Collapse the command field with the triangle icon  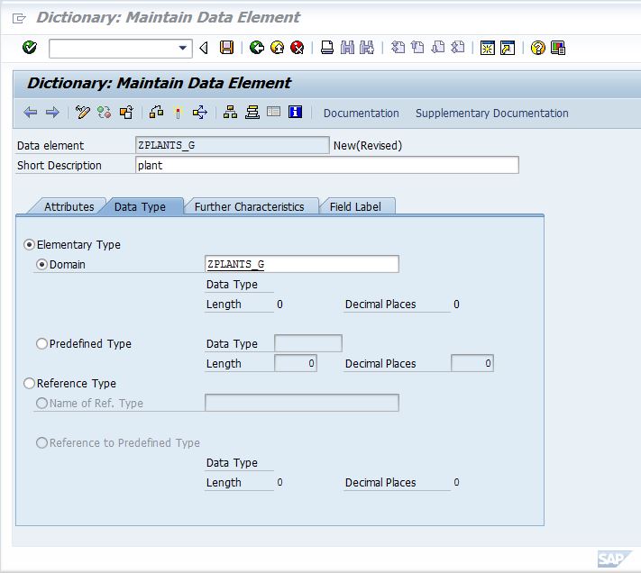(x=204, y=48)
